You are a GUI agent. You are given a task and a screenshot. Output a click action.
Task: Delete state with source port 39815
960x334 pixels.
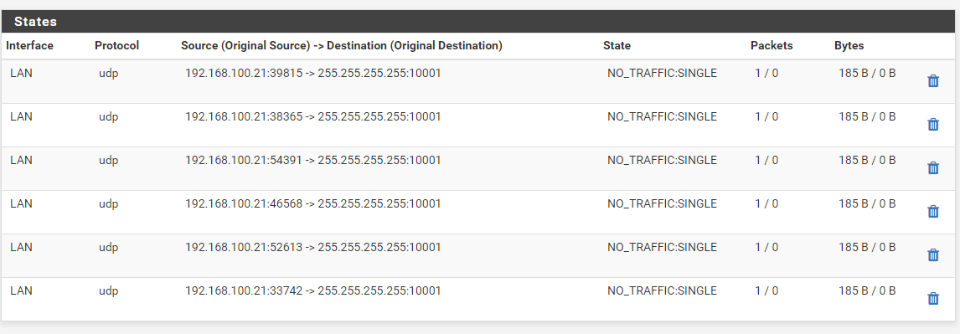pos(933,80)
